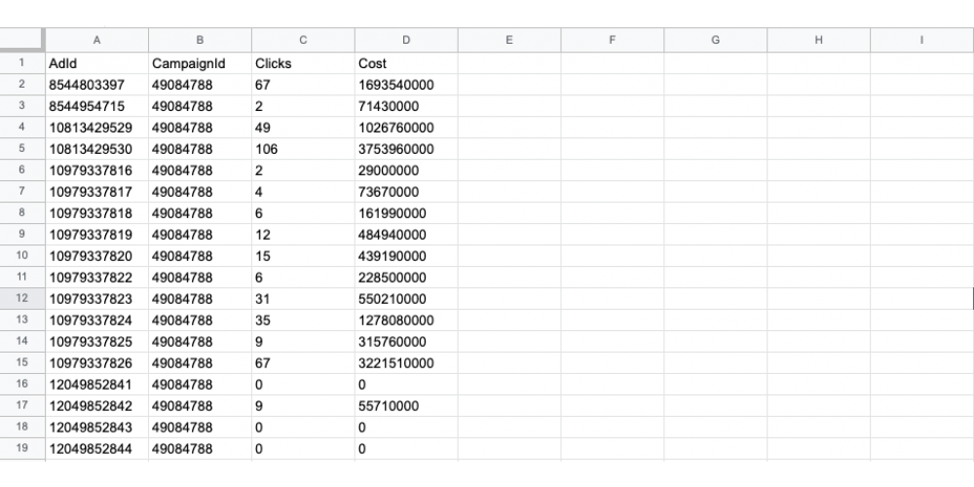Select cell with cost 3221510000

pos(406,362)
